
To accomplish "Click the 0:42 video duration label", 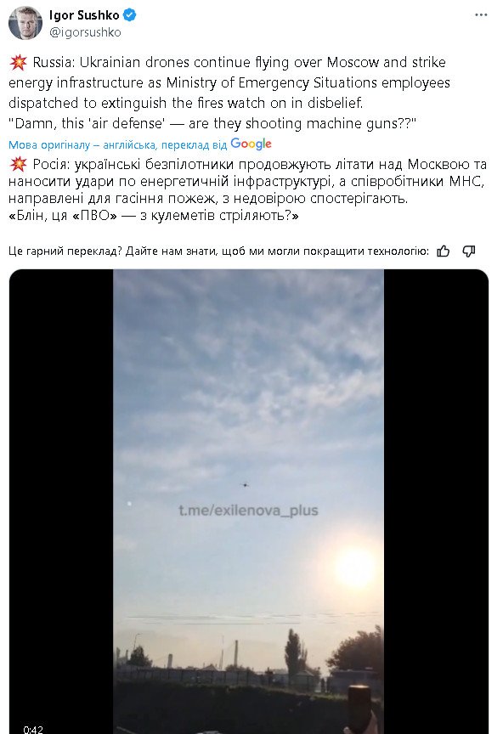I will [33, 729].
